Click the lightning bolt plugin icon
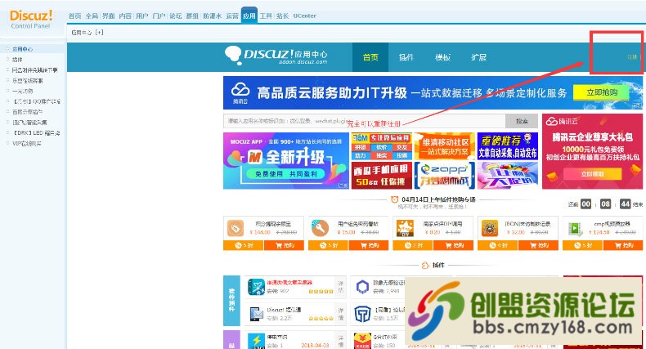 click(x=256, y=341)
